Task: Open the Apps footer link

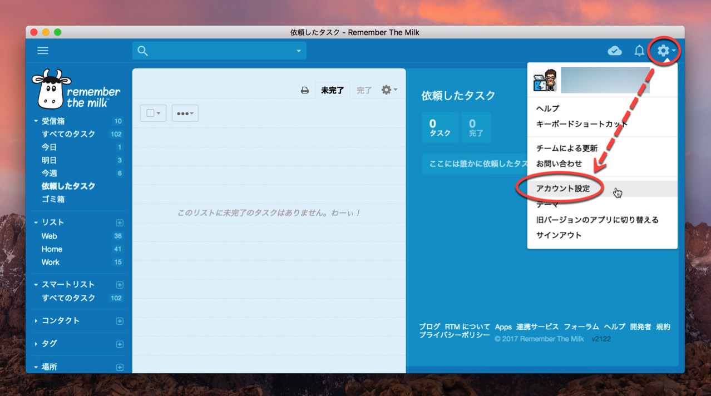Action: pos(503,326)
